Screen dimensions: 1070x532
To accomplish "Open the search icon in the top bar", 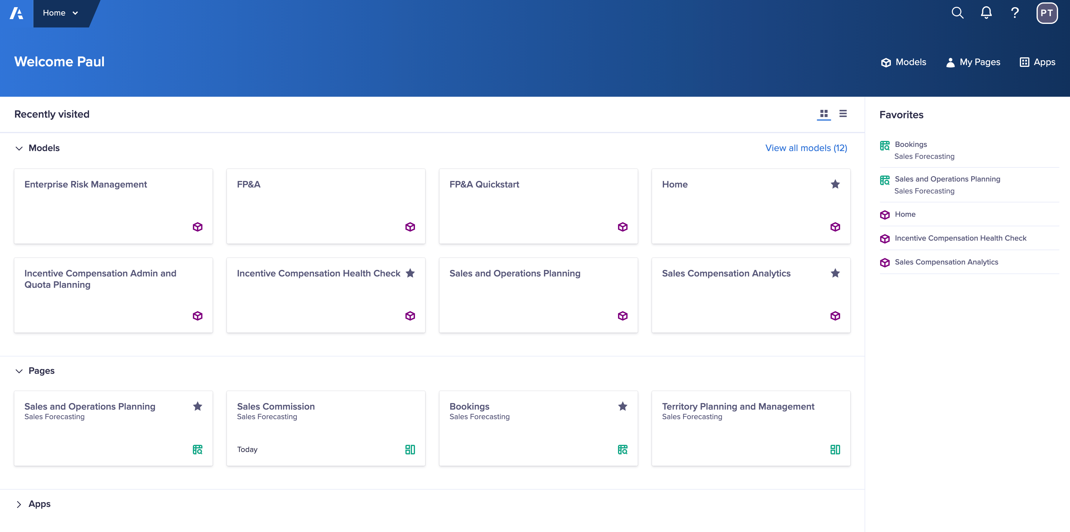I will coord(957,13).
